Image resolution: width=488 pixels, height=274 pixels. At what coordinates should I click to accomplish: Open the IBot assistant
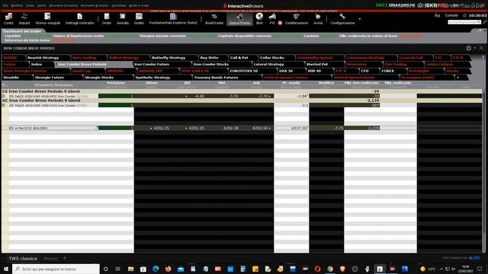[259, 18]
